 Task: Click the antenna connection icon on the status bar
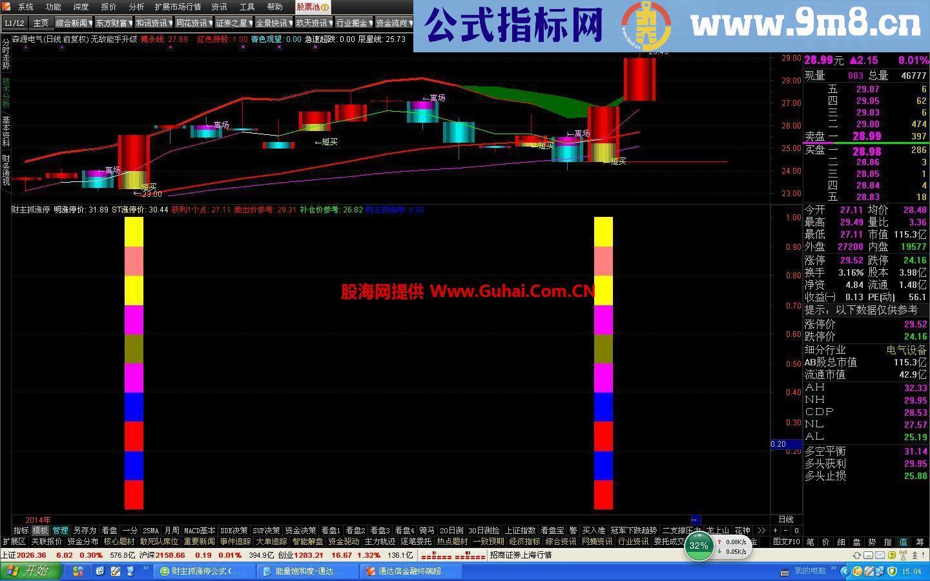(x=904, y=556)
